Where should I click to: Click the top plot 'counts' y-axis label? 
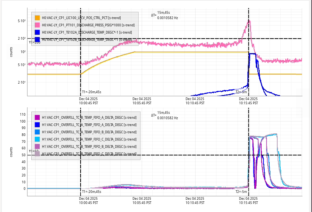click(12, 52)
